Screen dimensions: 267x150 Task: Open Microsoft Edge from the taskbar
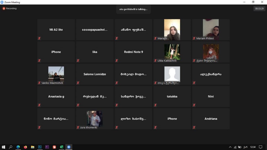click(x=18, y=147)
